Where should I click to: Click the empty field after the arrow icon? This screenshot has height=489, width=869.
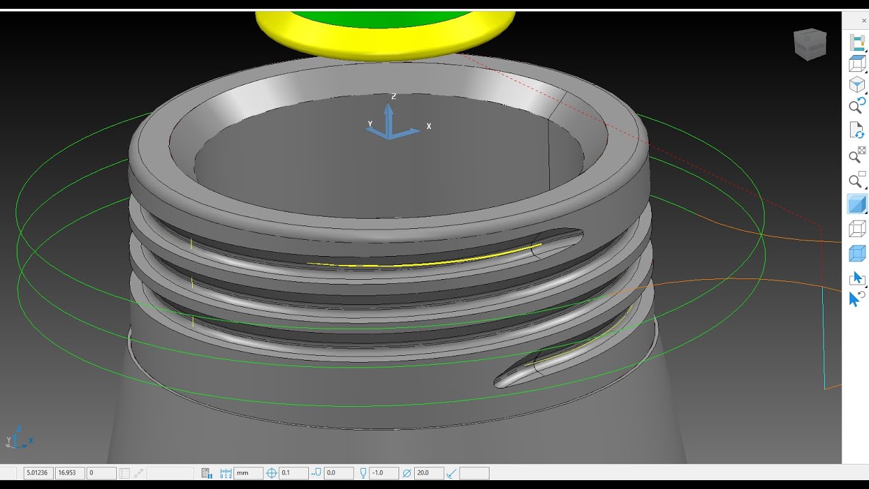pyautogui.click(x=474, y=473)
